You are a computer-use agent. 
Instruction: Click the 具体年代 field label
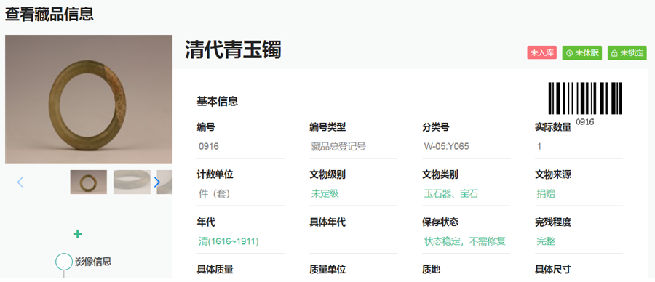[x=327, y=222]
